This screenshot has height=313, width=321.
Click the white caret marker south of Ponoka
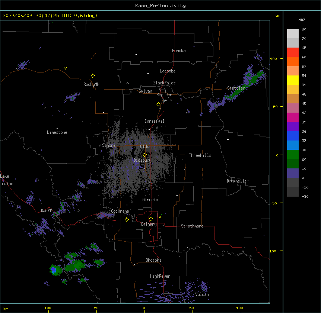tap(136, 55)
